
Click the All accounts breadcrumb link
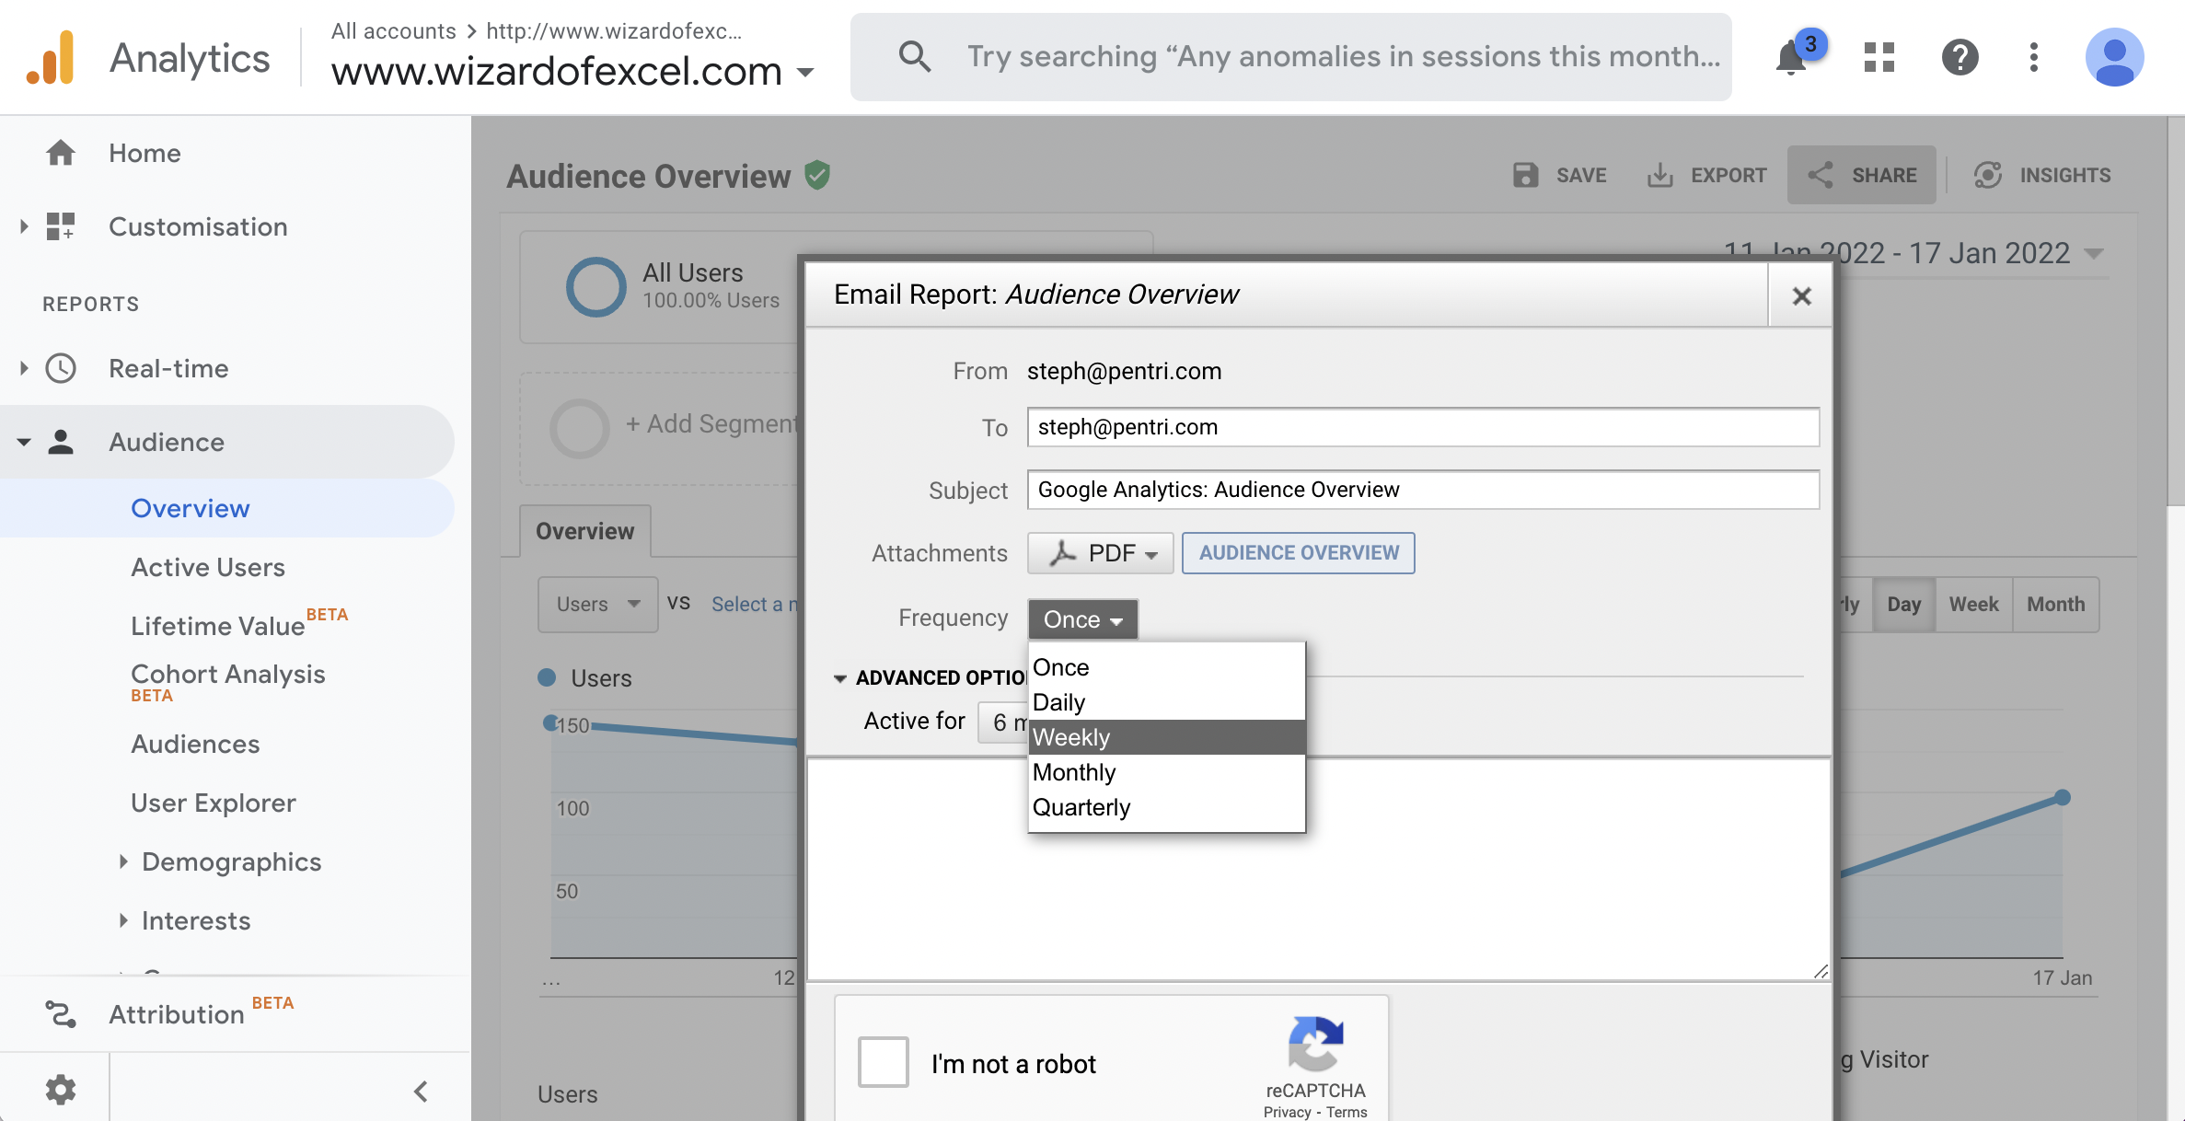pyautogui.click(x=393, y=31)
